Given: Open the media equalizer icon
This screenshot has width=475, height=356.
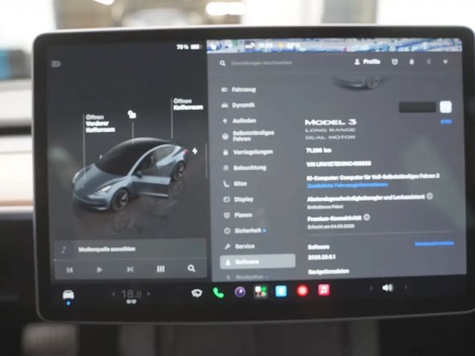Looking at the screenshot, I should click(160, 268).
